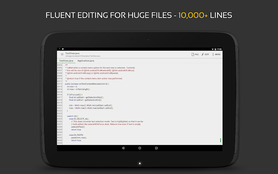Switch to the TextView.java tab

[66, 61]
